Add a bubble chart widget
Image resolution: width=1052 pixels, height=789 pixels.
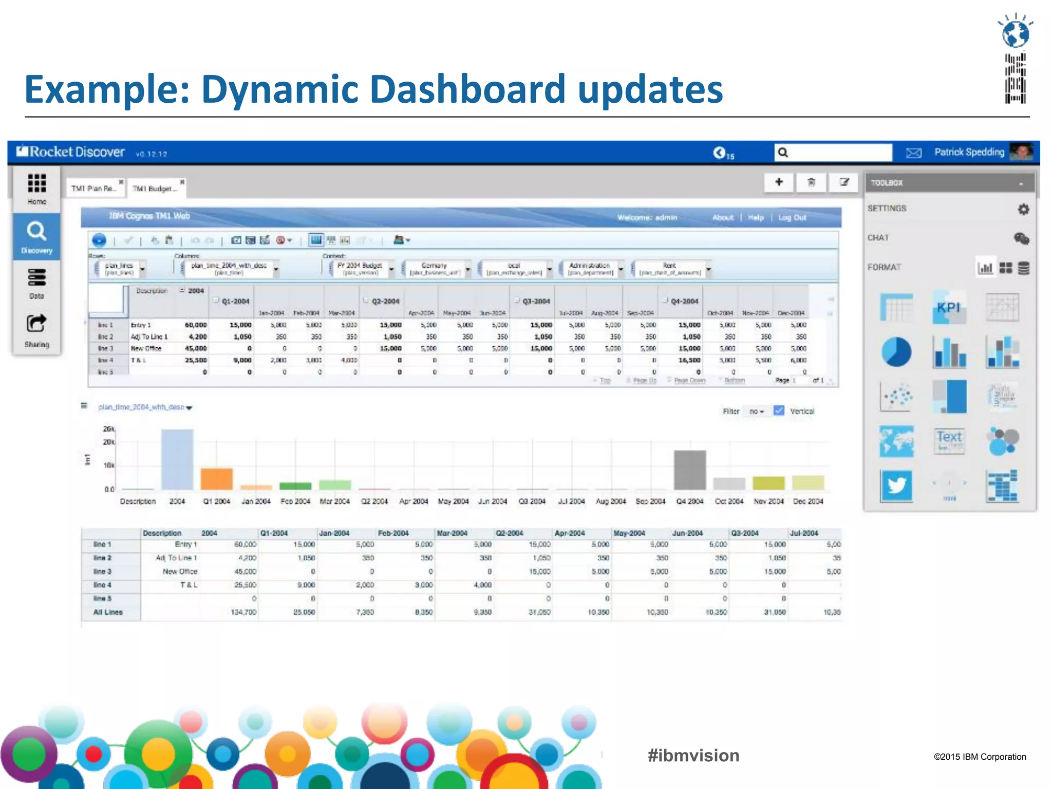[1002, 441]
